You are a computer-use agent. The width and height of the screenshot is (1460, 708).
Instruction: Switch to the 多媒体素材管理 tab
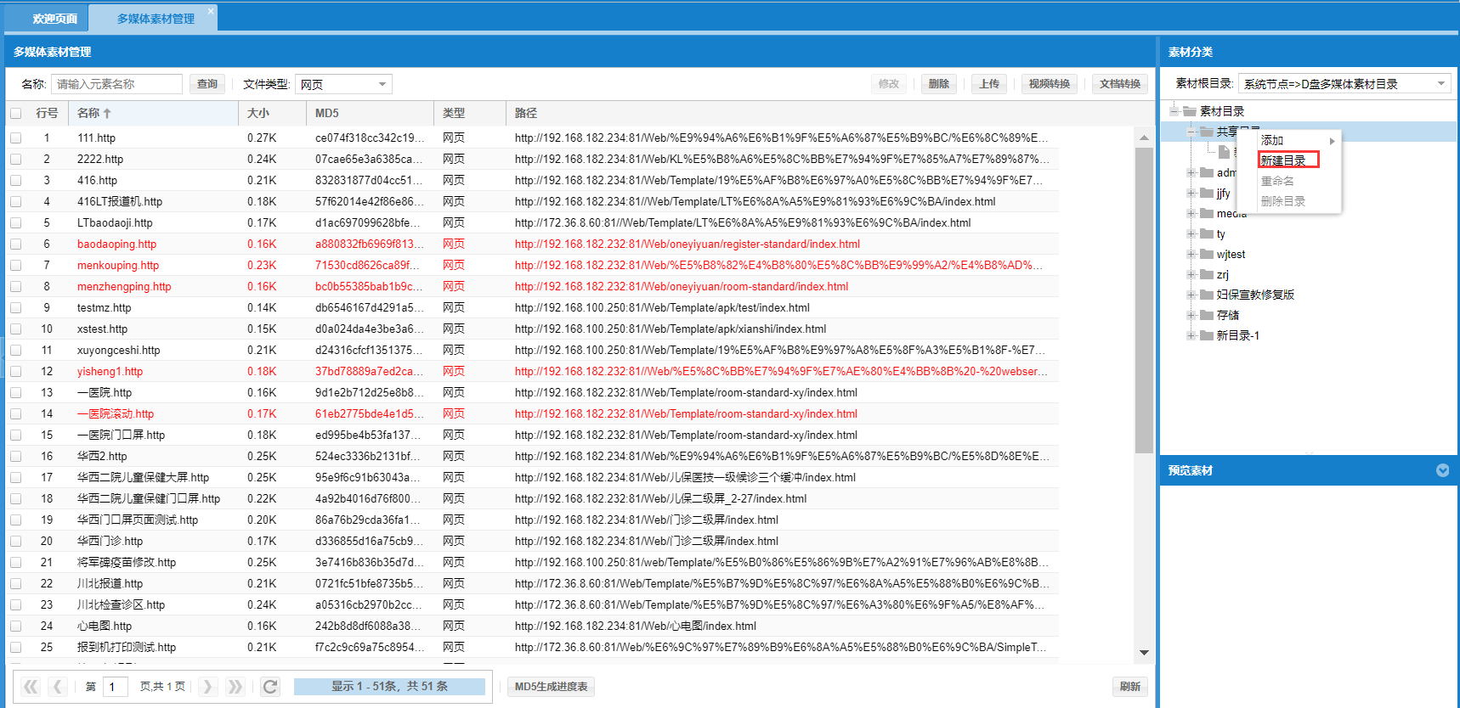pyautogui.click(x=155, y=19)
